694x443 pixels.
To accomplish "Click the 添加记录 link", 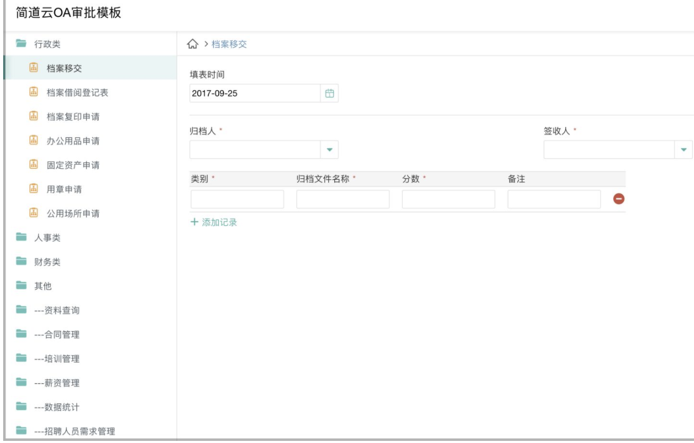I will 214,223.
